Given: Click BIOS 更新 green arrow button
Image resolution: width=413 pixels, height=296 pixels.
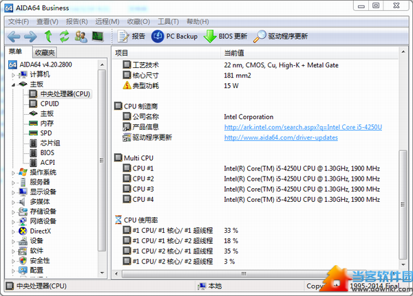Looking at the screenshot, I should pos(226,36).
